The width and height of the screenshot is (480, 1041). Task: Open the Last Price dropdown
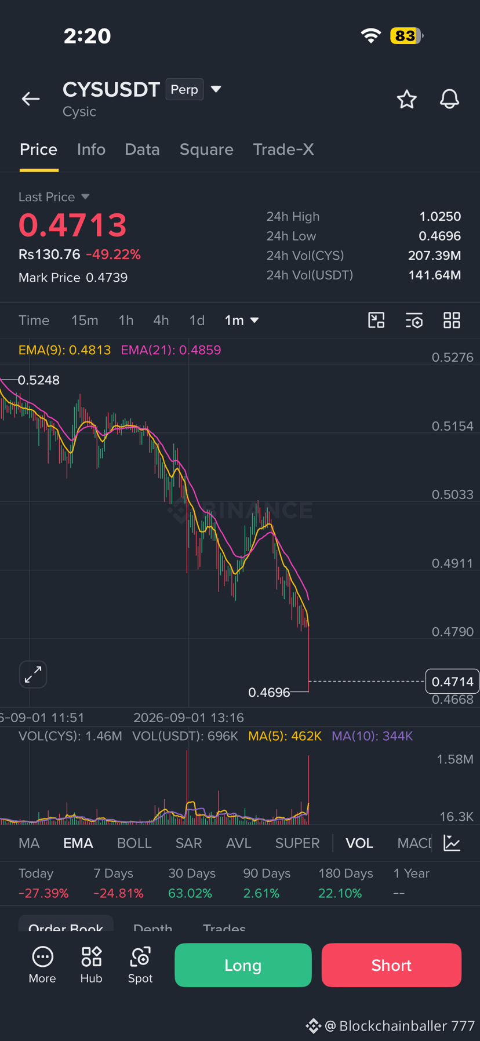(x=85, y=196)
